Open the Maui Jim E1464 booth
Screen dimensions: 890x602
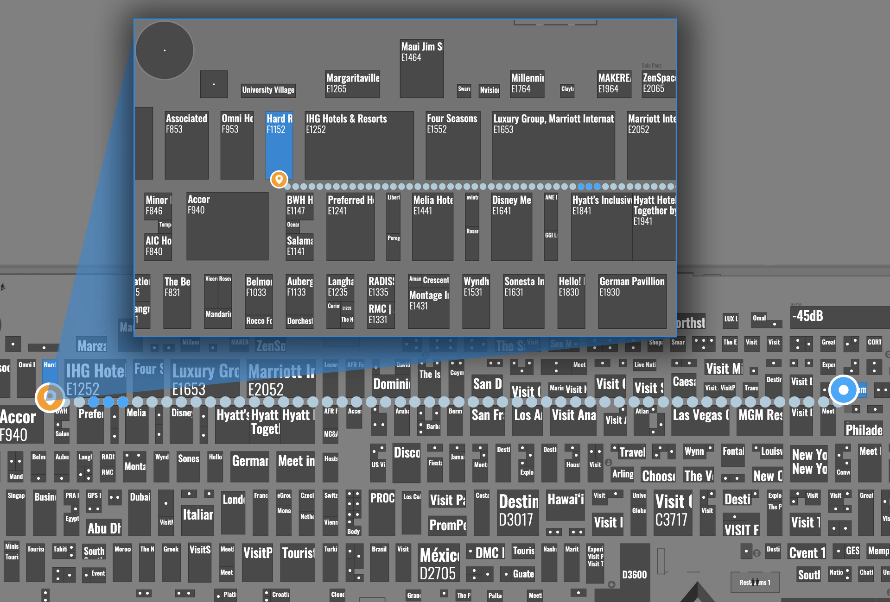tap(421, 68)
